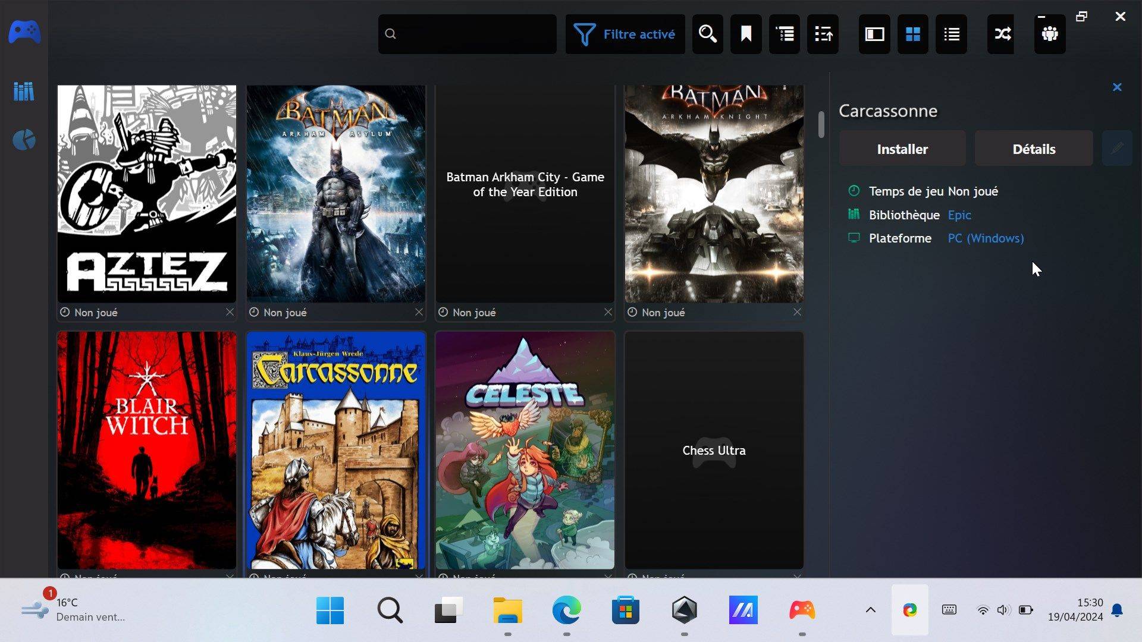This screenshot has width=1142, height=642.
Task: Click the pencil edit game icon
Action: coord(1116,149)
